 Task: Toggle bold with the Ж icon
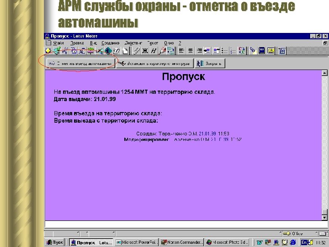pos(145,51)
